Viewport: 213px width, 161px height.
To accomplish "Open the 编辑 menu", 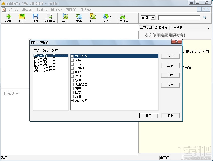I will (27, 10).
